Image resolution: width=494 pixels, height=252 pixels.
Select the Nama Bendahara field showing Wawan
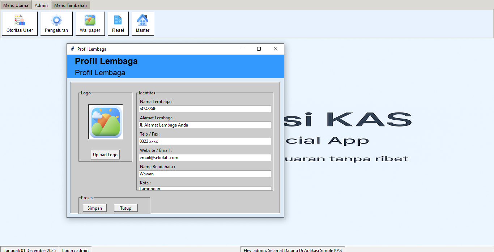point(205,174)
